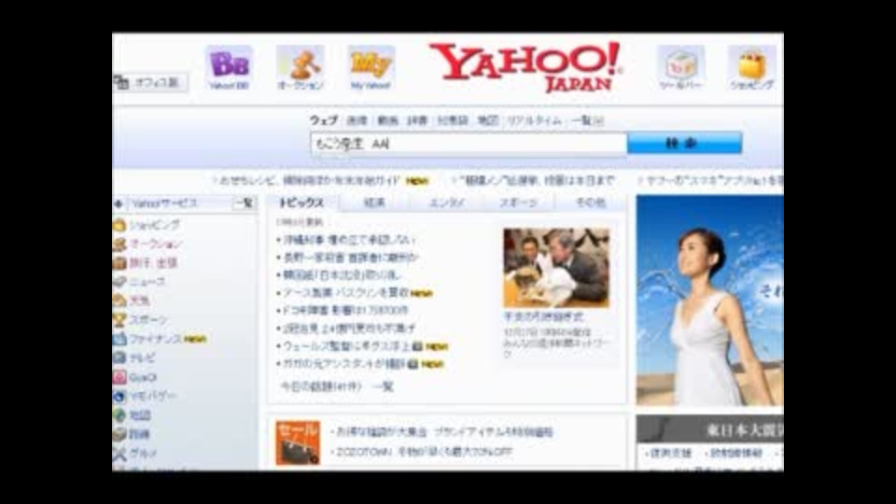
Task: Open グルメ in the services sidebar
Action: [x=143, y=454]
